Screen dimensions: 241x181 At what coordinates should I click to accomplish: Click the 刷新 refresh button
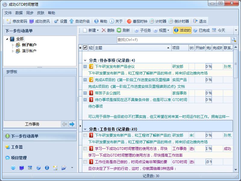123,30
